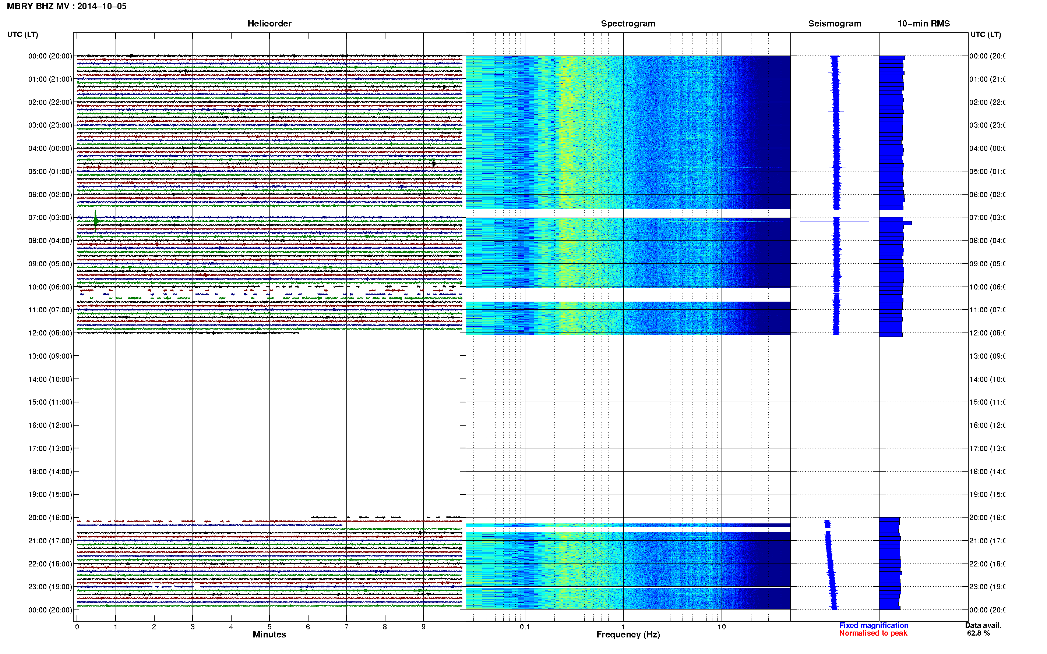
Task: Click the '06:00 (02:00)' left time label
Action: tap(50, 195)
